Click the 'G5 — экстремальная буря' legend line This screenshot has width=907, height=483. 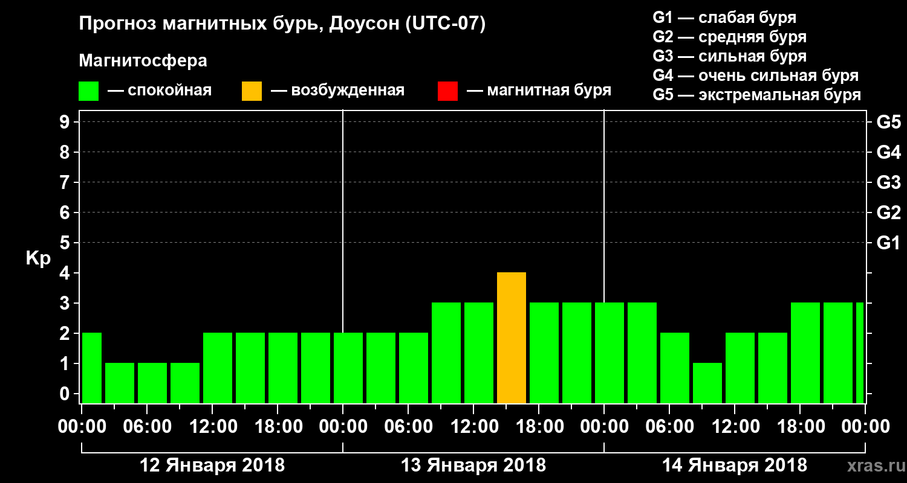[757, 95]
